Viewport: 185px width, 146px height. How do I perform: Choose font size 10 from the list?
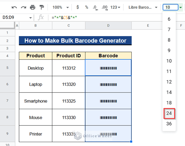pyautogui.click(x=169, y=61)
